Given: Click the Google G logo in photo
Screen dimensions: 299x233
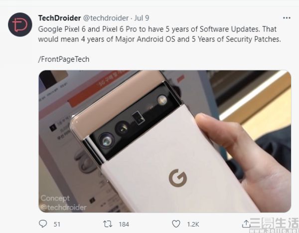Looking at the screenshot, I should coord(178,178).
